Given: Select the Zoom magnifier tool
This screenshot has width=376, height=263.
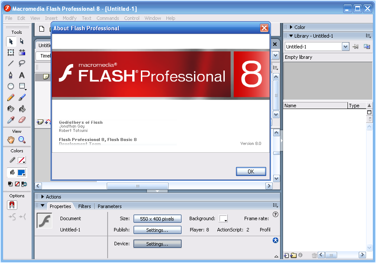Looking at the screenshot, I should pos(22,140).
